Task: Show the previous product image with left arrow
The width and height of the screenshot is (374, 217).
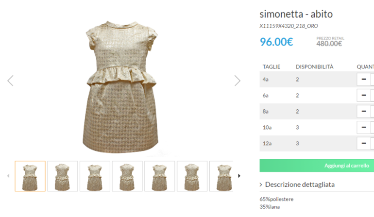Action: [x=10, y=81]
